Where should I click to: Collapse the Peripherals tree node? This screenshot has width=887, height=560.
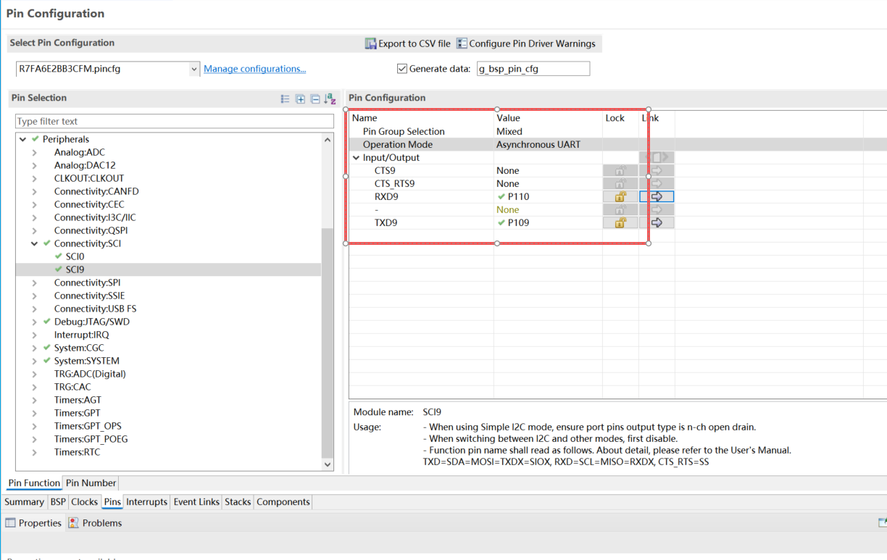click(23, 139)
